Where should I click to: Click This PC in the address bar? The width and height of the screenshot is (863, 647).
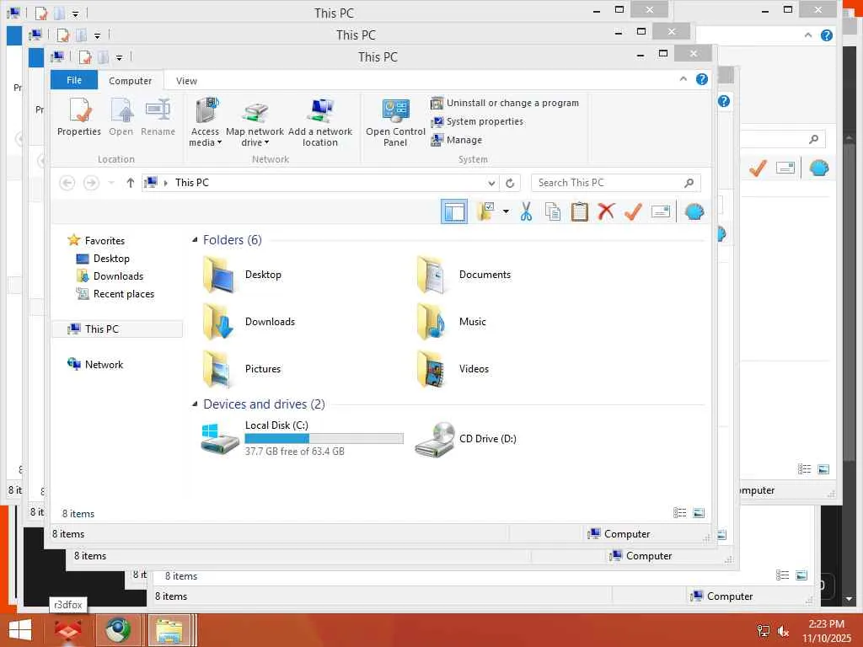click(x=191, y=183)
